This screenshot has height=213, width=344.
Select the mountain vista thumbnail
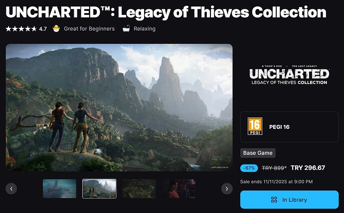coord(99,189)
